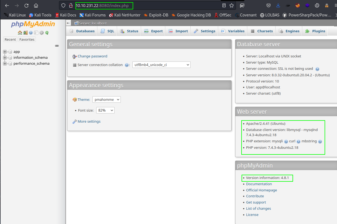
Task: Open the List of changes link
Action: (259, 209)
